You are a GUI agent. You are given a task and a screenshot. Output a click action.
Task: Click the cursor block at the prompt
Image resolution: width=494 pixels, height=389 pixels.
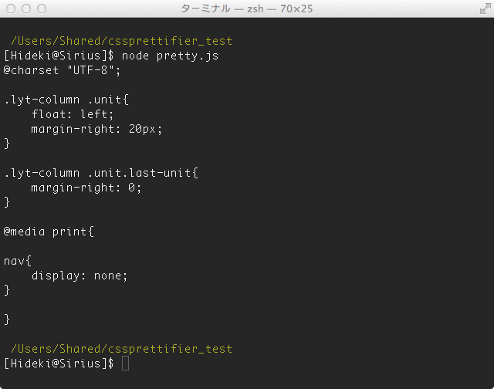125,364
